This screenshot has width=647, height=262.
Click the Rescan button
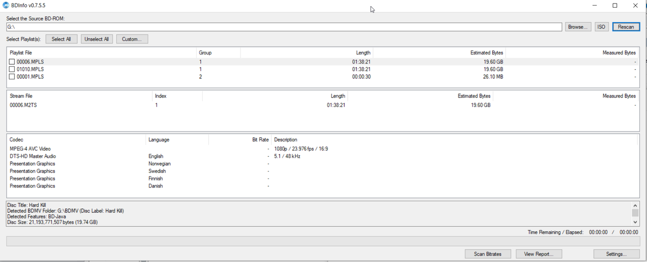pyautogui.click(x=626, y=27)
